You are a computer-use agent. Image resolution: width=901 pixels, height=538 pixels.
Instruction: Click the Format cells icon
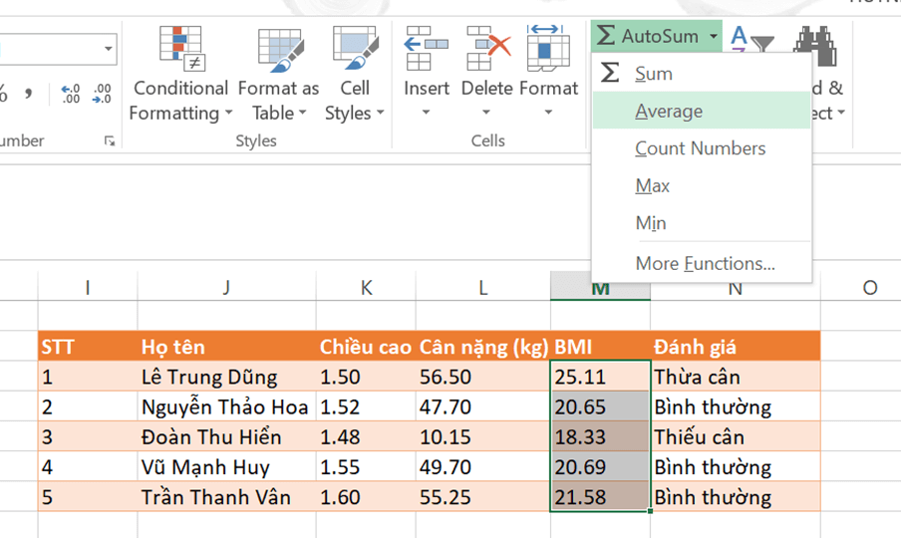coord(548,48)
